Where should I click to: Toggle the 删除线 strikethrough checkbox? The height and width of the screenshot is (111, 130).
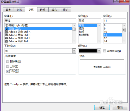tap(8, 61)
